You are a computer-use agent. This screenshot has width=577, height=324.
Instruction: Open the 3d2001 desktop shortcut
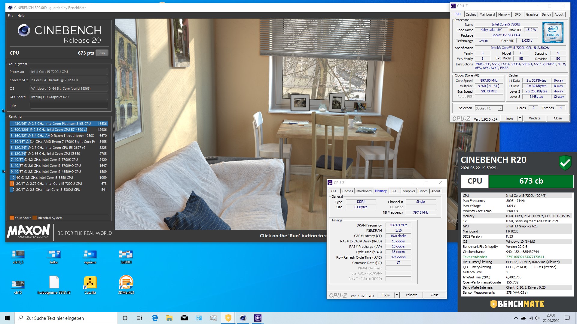[x=126, y=256]
